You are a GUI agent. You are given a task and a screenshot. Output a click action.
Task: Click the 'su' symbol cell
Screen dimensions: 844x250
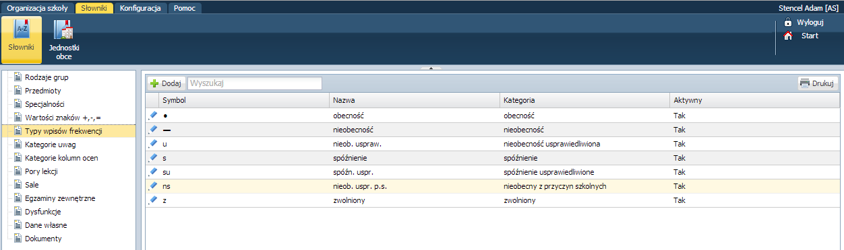(x=244, y=172)
